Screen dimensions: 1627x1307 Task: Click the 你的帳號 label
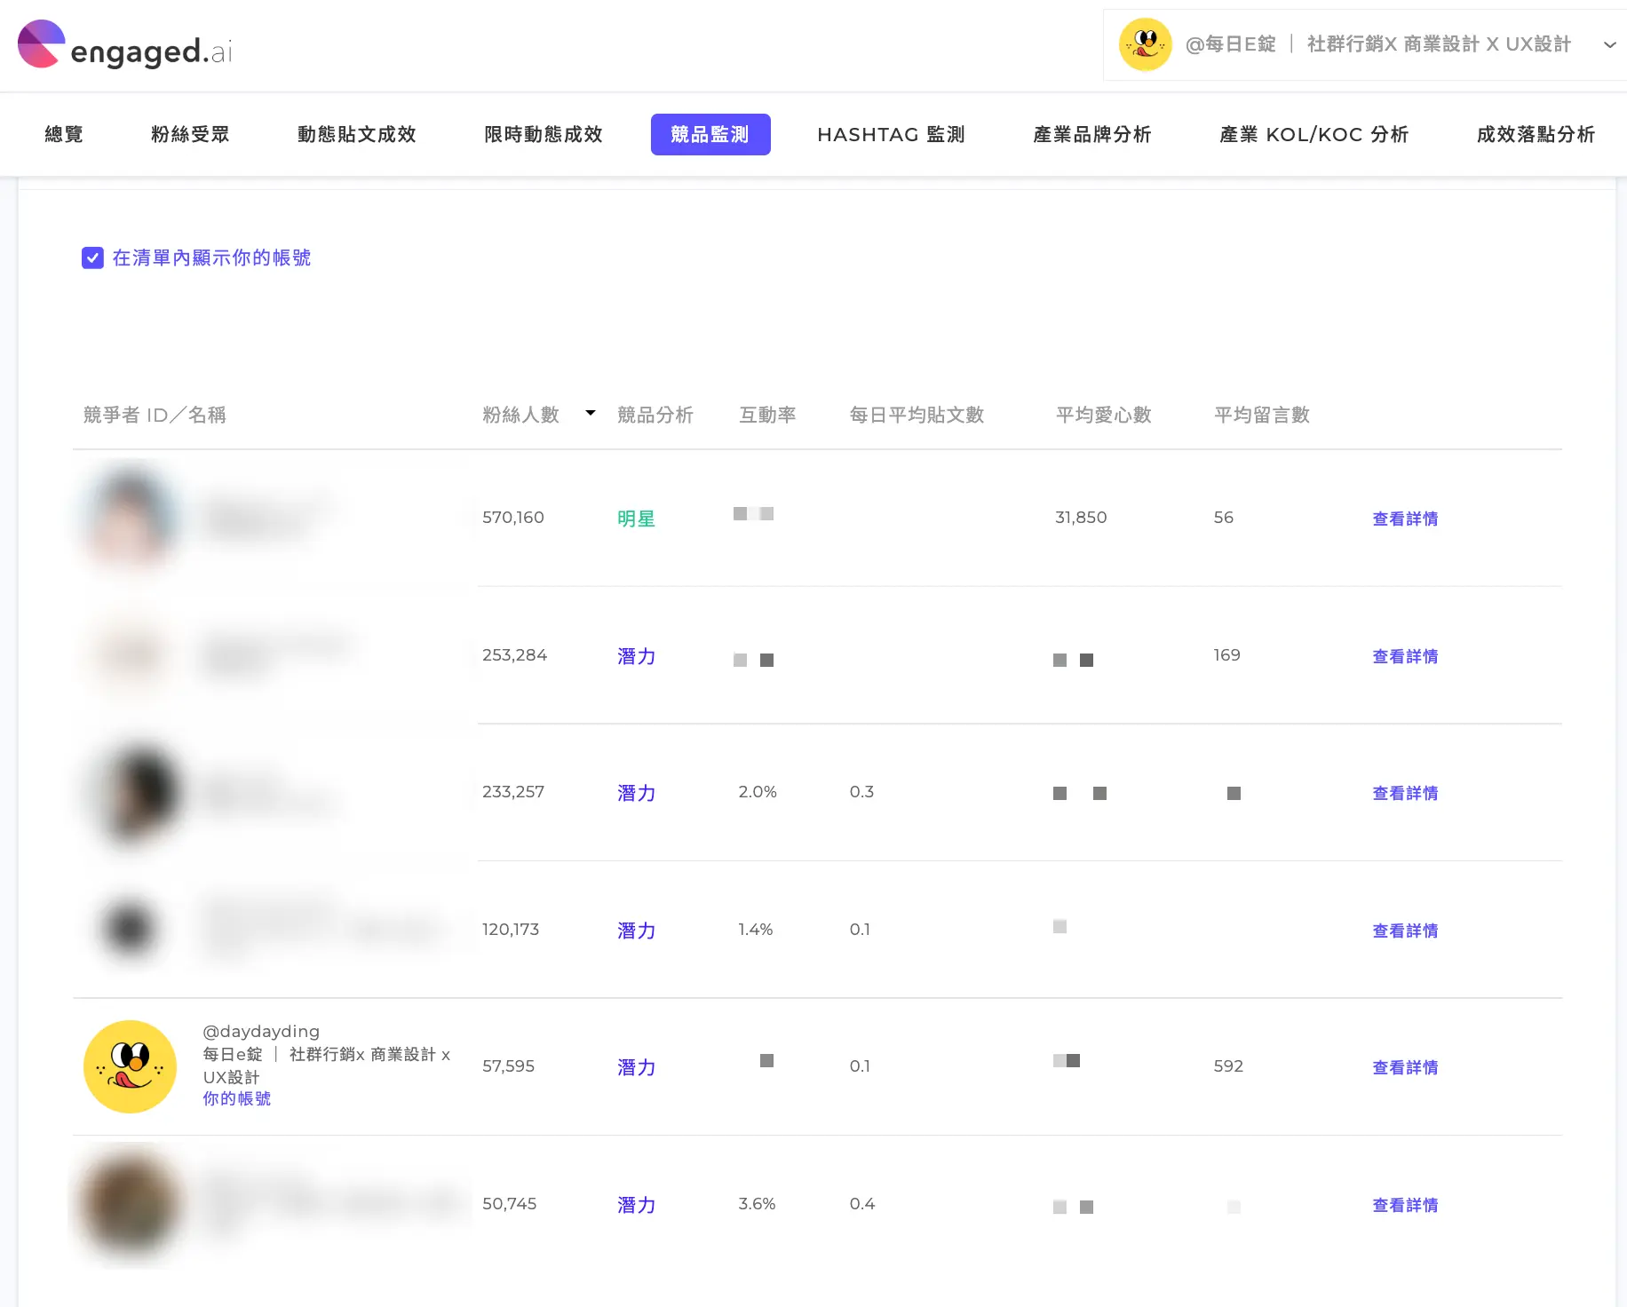(236, 1098)
